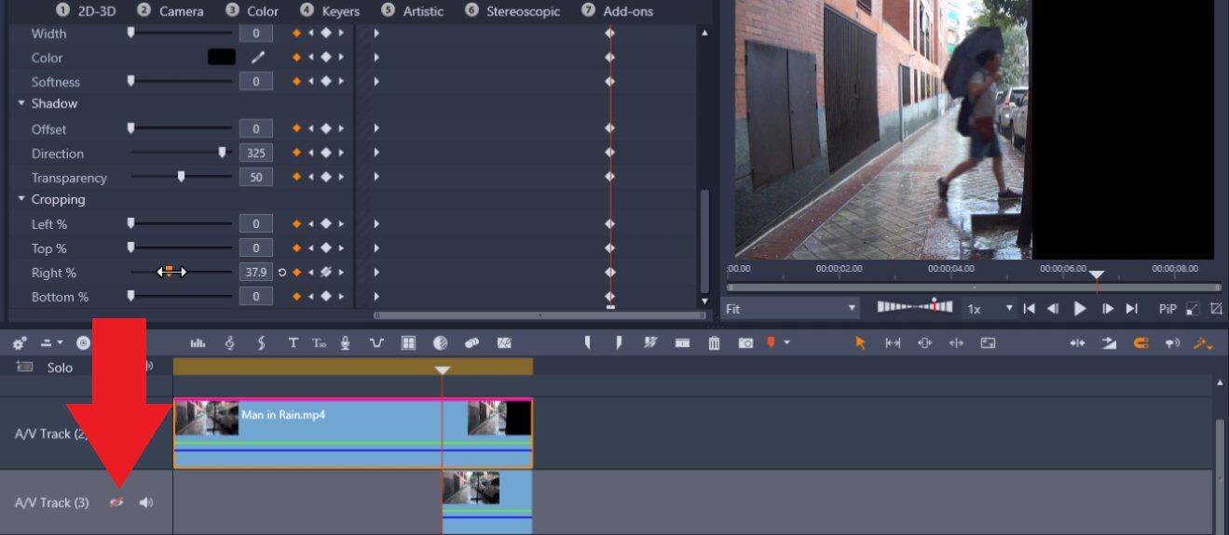Image resolution: width=1229 pixels, height=535 pixels.
Task: Select the slide tool
Action: (924, 343)
